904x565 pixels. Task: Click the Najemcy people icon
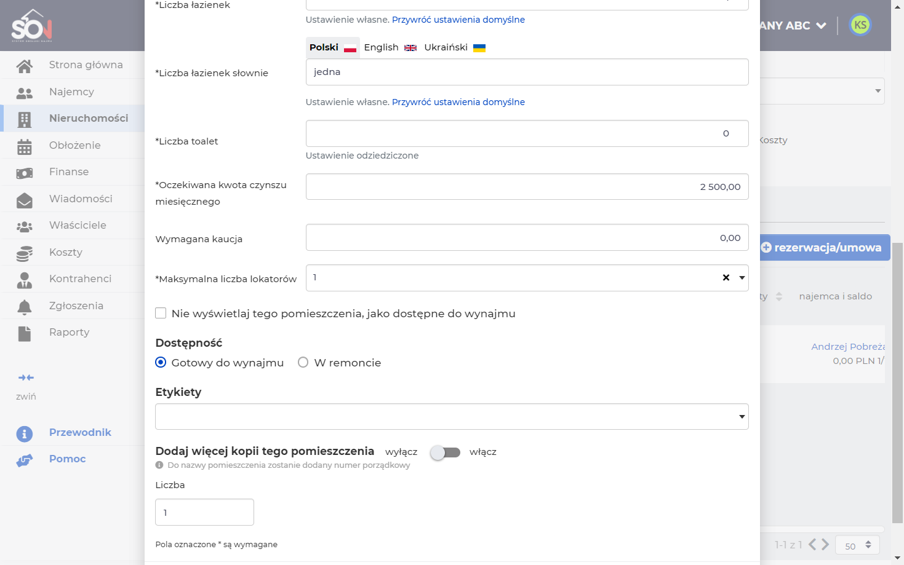click(25, 93)
